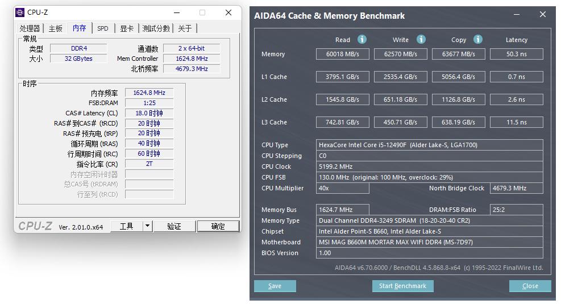Minimize the AIDA64 benchmark window
561x304 pixels.
point(517,15)
